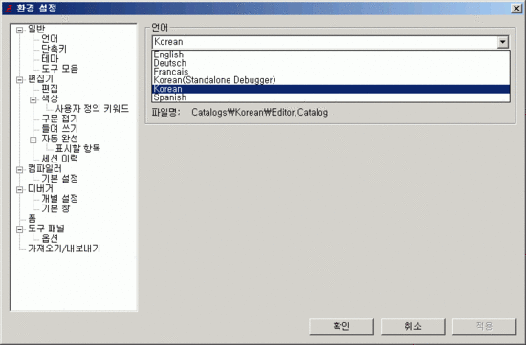This screenshot has width=526, height=345.
Task: Open 표시할 항목 tree item
Action: point(77,148)
